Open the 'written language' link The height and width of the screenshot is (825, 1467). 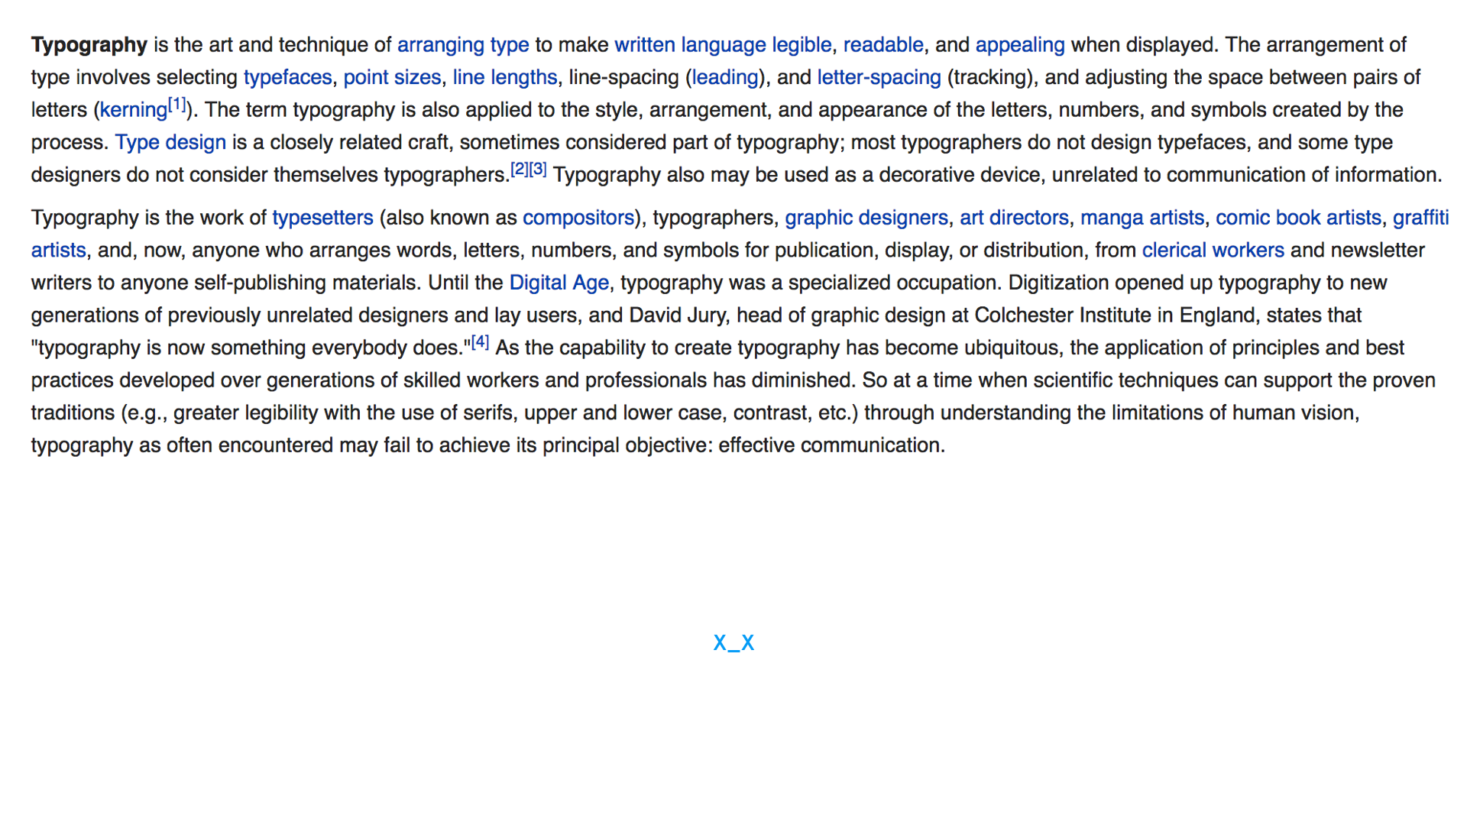pos(689,45)
